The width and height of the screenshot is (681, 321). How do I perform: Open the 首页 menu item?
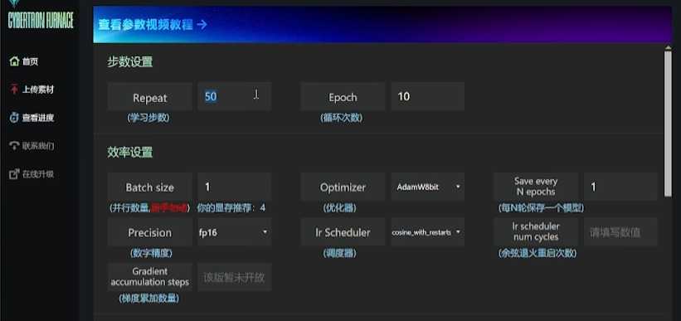coord(31,61)
